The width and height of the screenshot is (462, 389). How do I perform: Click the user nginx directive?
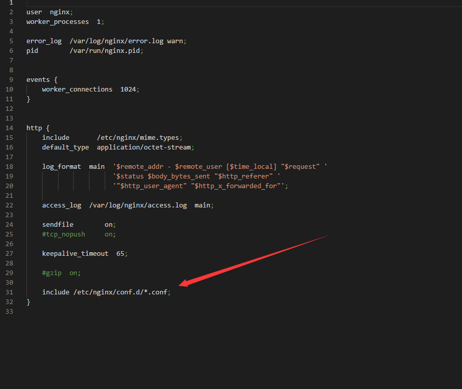pyautogui.click(x=49, y=12)
